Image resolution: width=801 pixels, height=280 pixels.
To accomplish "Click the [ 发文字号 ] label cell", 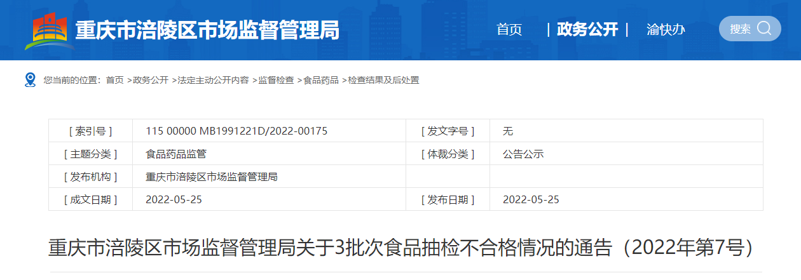I will [448, 131].
